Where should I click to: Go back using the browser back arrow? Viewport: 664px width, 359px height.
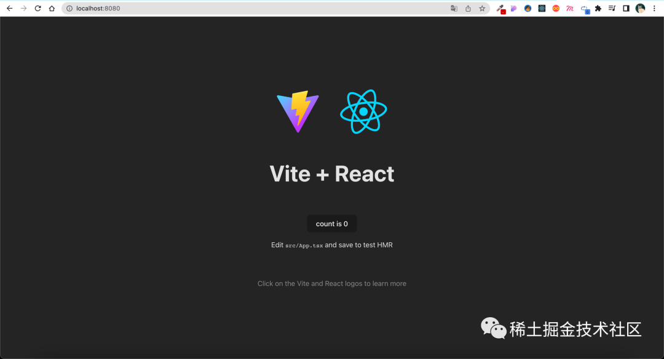coord(9,8)
